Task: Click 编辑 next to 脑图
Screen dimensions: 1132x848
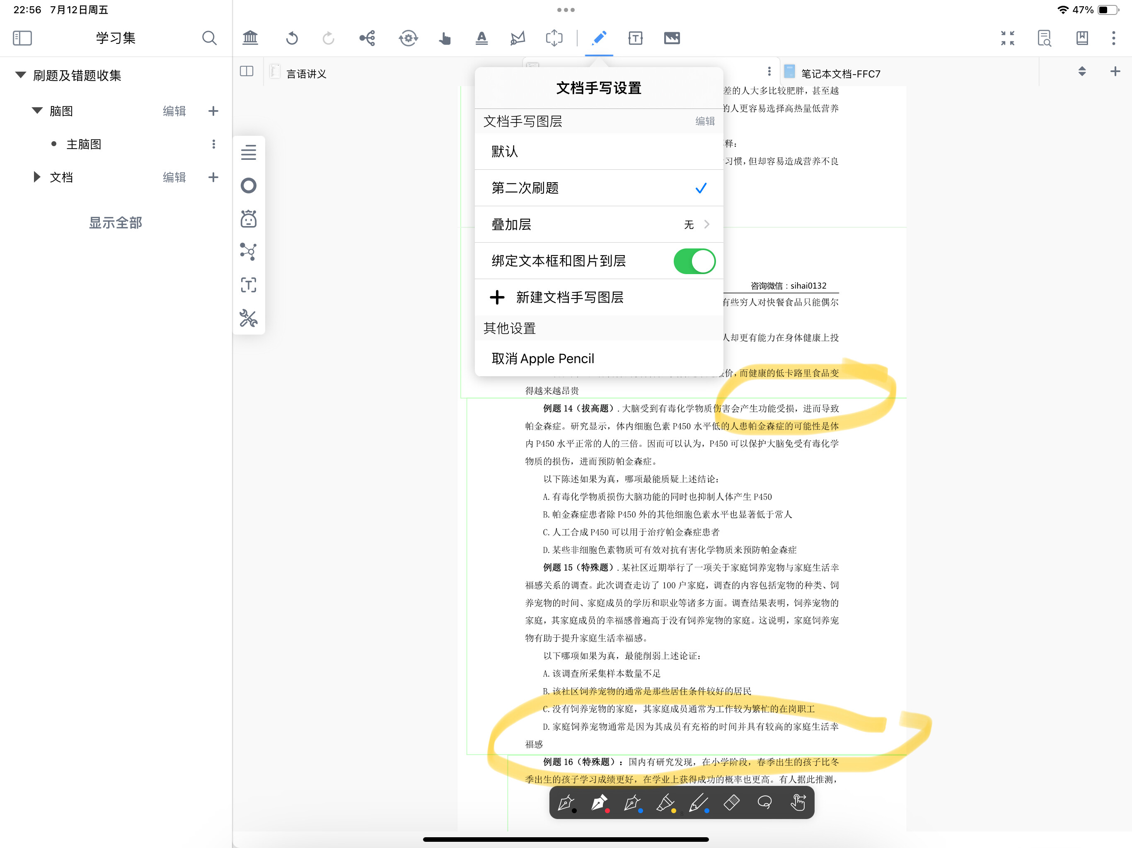Action: [x=174, y=111]
